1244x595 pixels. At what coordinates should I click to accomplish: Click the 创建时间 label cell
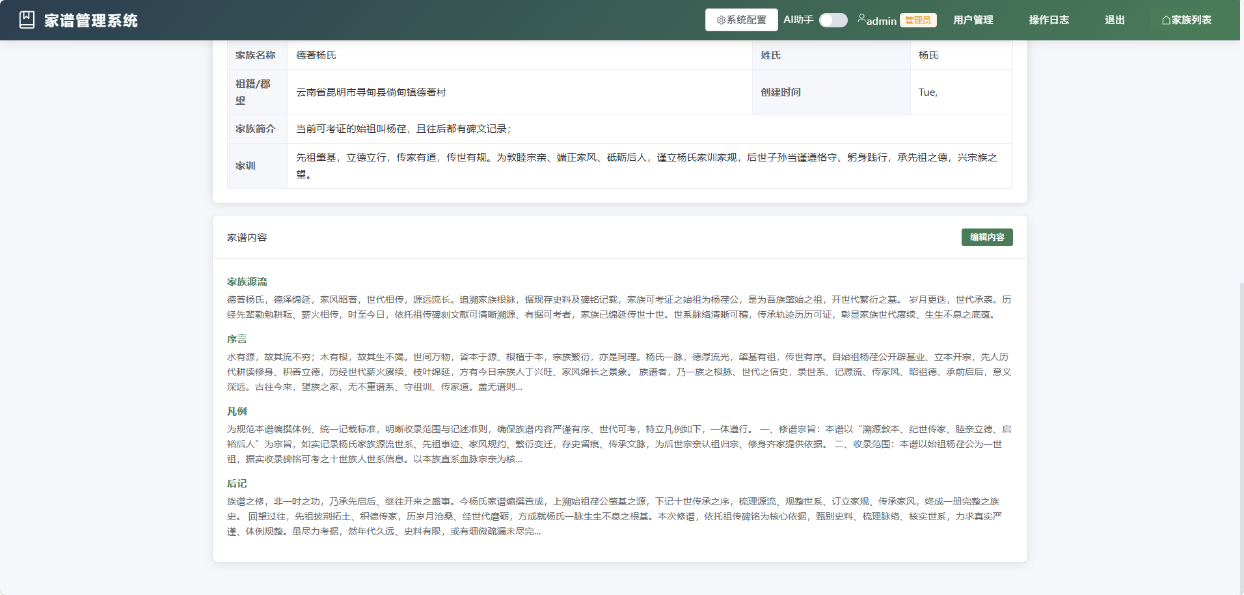(x=832, y=92)
